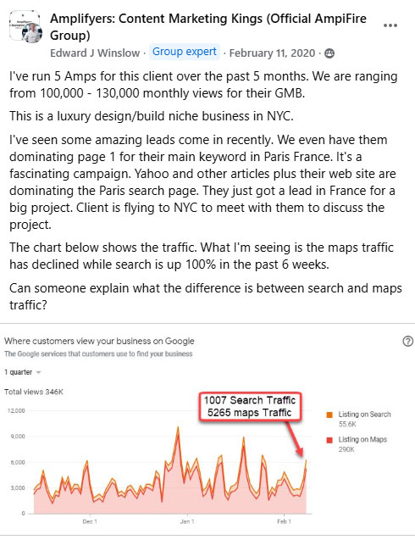Click the Group expert badge
Image resolution: width=415 pixels, height=540 pixels.
coord(185,52)
